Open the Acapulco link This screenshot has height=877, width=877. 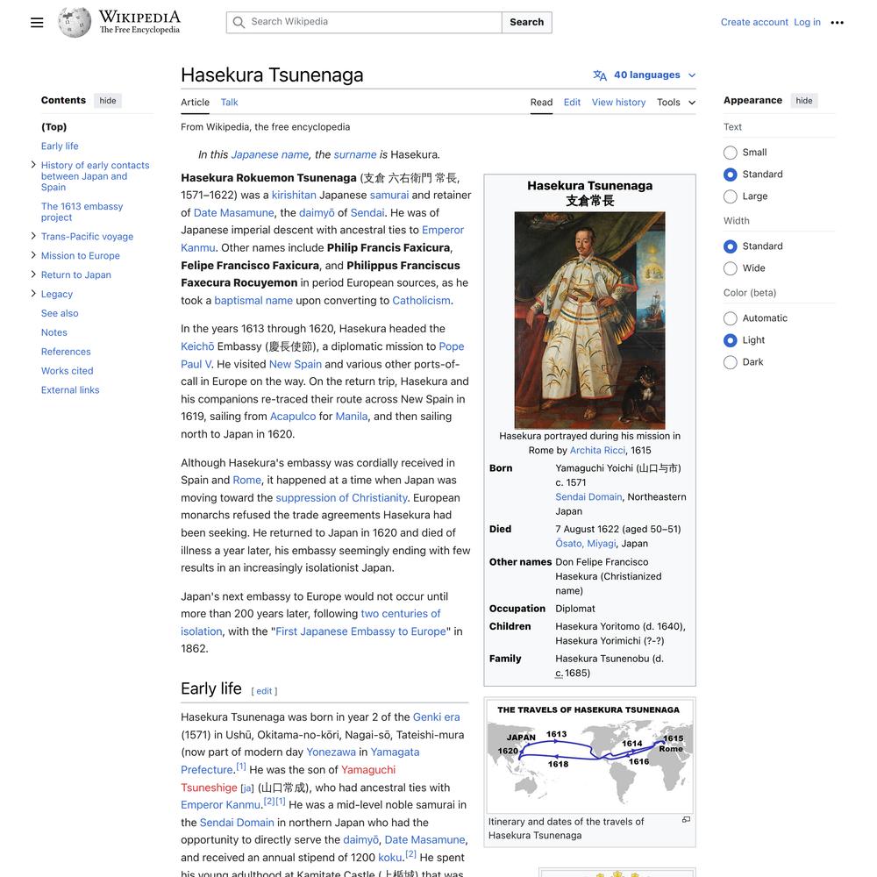tap(293, 416)
